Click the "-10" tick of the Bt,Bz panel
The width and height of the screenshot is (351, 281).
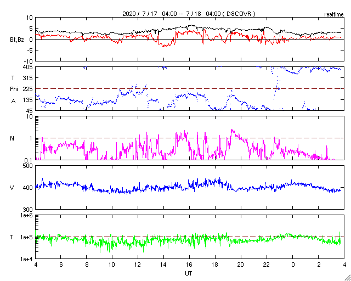pos(28,61)
